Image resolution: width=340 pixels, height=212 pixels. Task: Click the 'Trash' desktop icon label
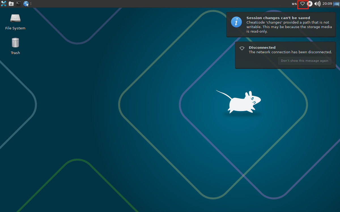pyautogui.click(x=15, y=53)
